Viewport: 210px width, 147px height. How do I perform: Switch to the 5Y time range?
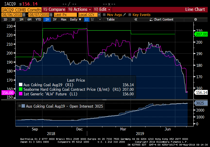(55, 19)
